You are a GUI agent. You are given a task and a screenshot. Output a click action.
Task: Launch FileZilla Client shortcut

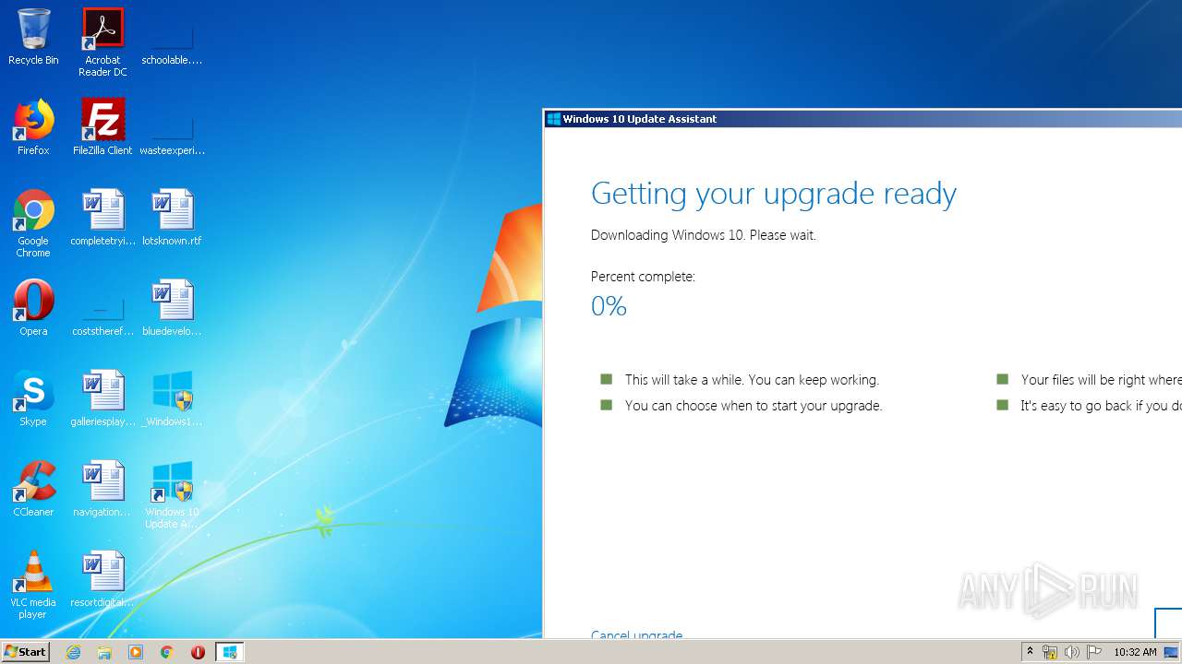click(103, 127)
